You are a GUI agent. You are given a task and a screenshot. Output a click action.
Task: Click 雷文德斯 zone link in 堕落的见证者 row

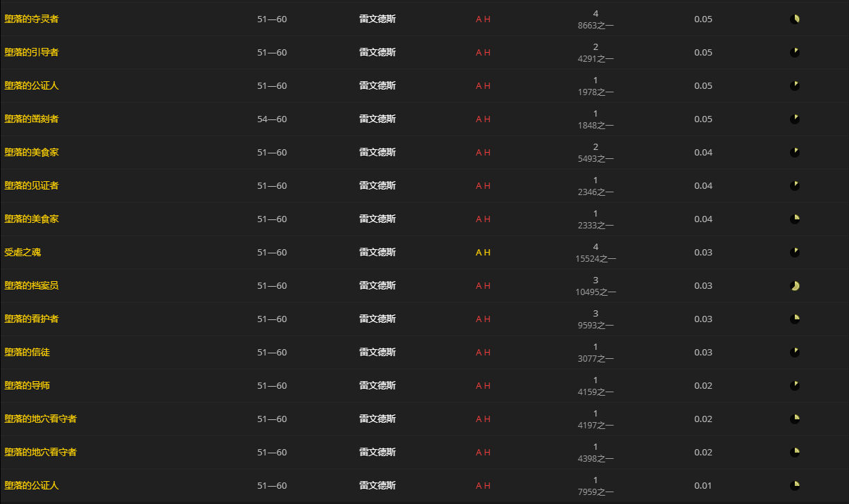point(377,185)
